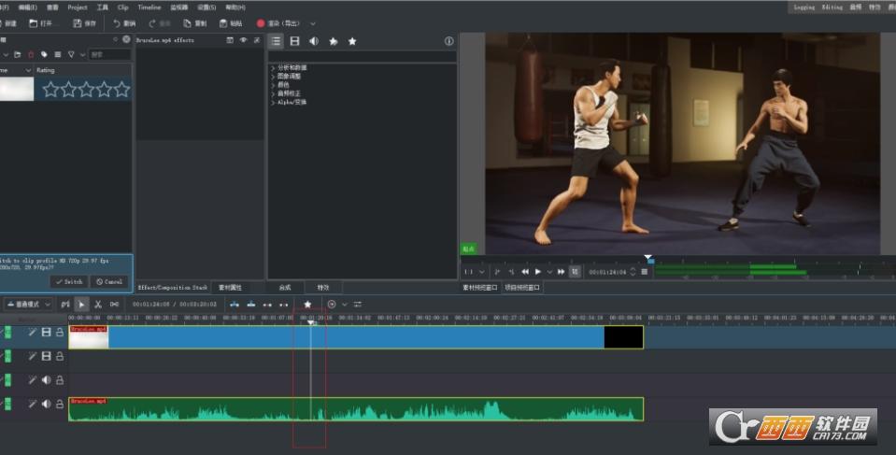The image size is (896, 455).
Task: Switch to 项目预览窗口 project monitor tab
Action: 522,288
